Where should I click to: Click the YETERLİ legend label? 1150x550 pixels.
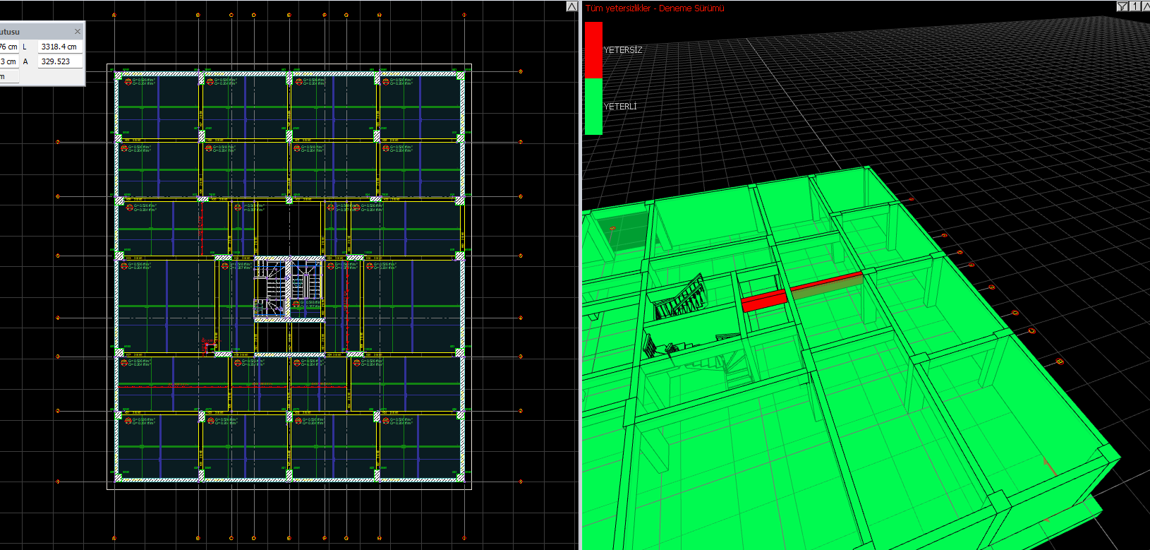[x=620, y=107]
